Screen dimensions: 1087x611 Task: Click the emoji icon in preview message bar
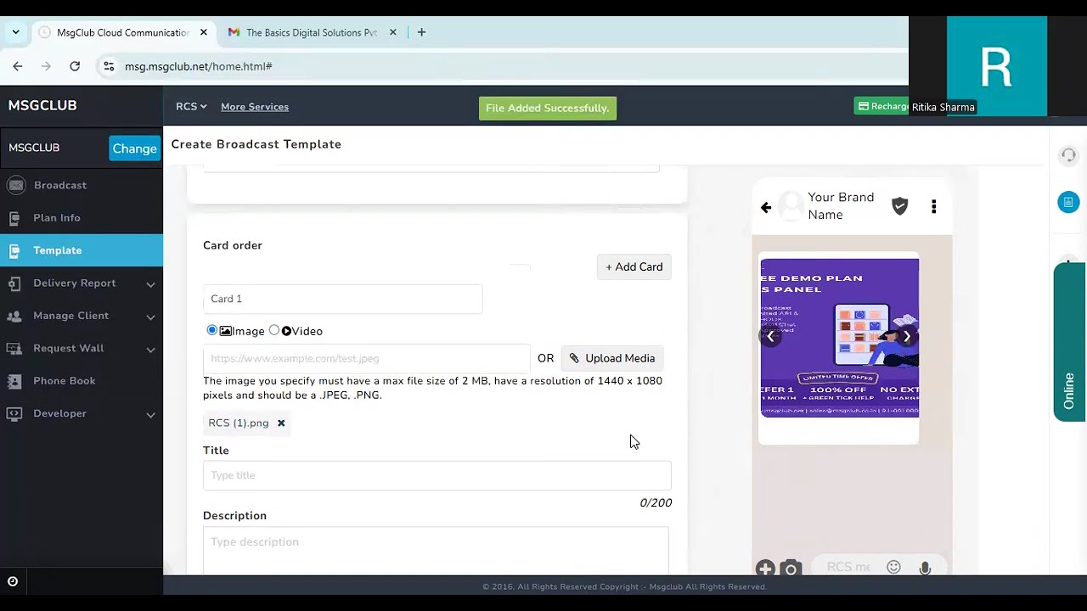893,567
